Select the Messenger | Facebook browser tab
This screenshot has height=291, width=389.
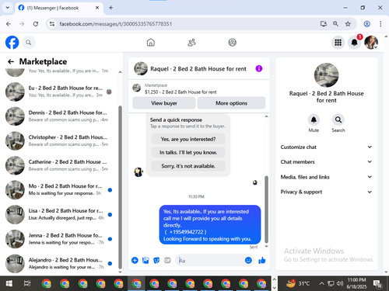pyautogui.click(x=59, y=8)
